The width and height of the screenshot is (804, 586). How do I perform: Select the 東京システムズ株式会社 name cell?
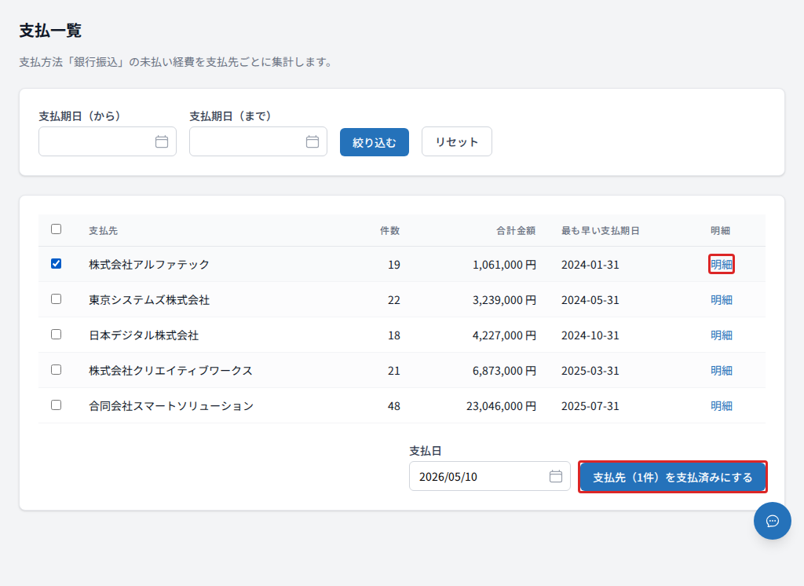pyautogui.click(x=149, y=299)
